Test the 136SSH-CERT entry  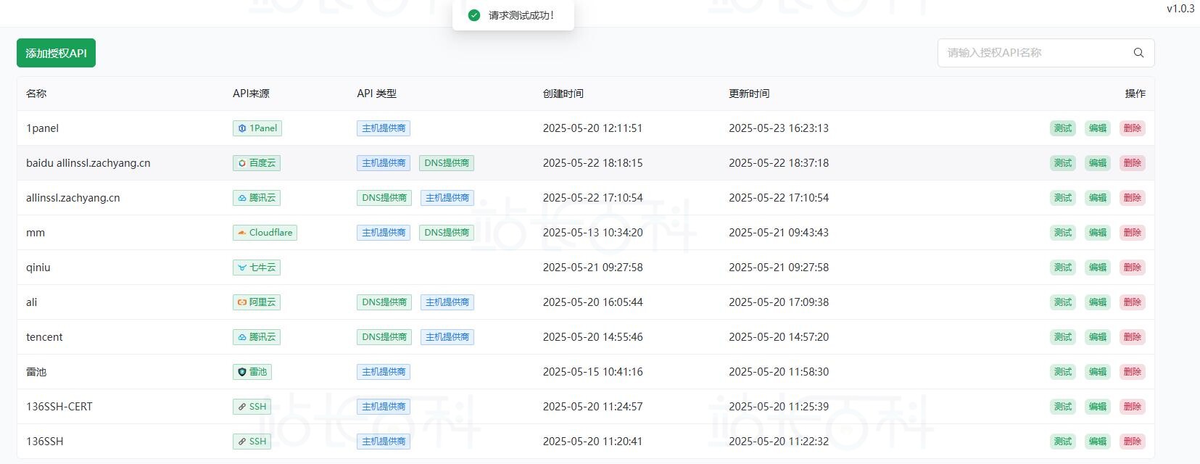(1063, 407)
